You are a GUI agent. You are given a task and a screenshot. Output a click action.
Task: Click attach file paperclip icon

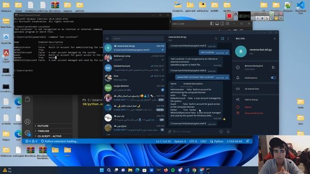click(x=170, y=131)
